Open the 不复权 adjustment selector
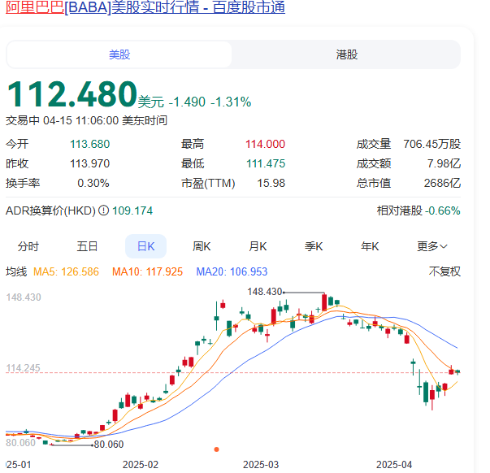The width and height of the screenshot is (490, 473). [444, 271]
